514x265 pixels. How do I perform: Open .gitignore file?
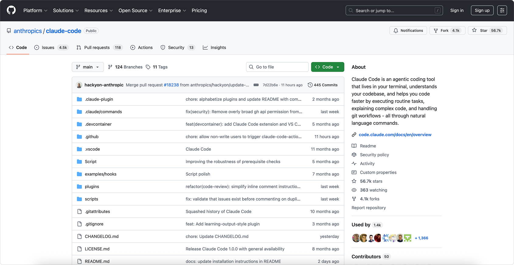(x=94, y=224)
